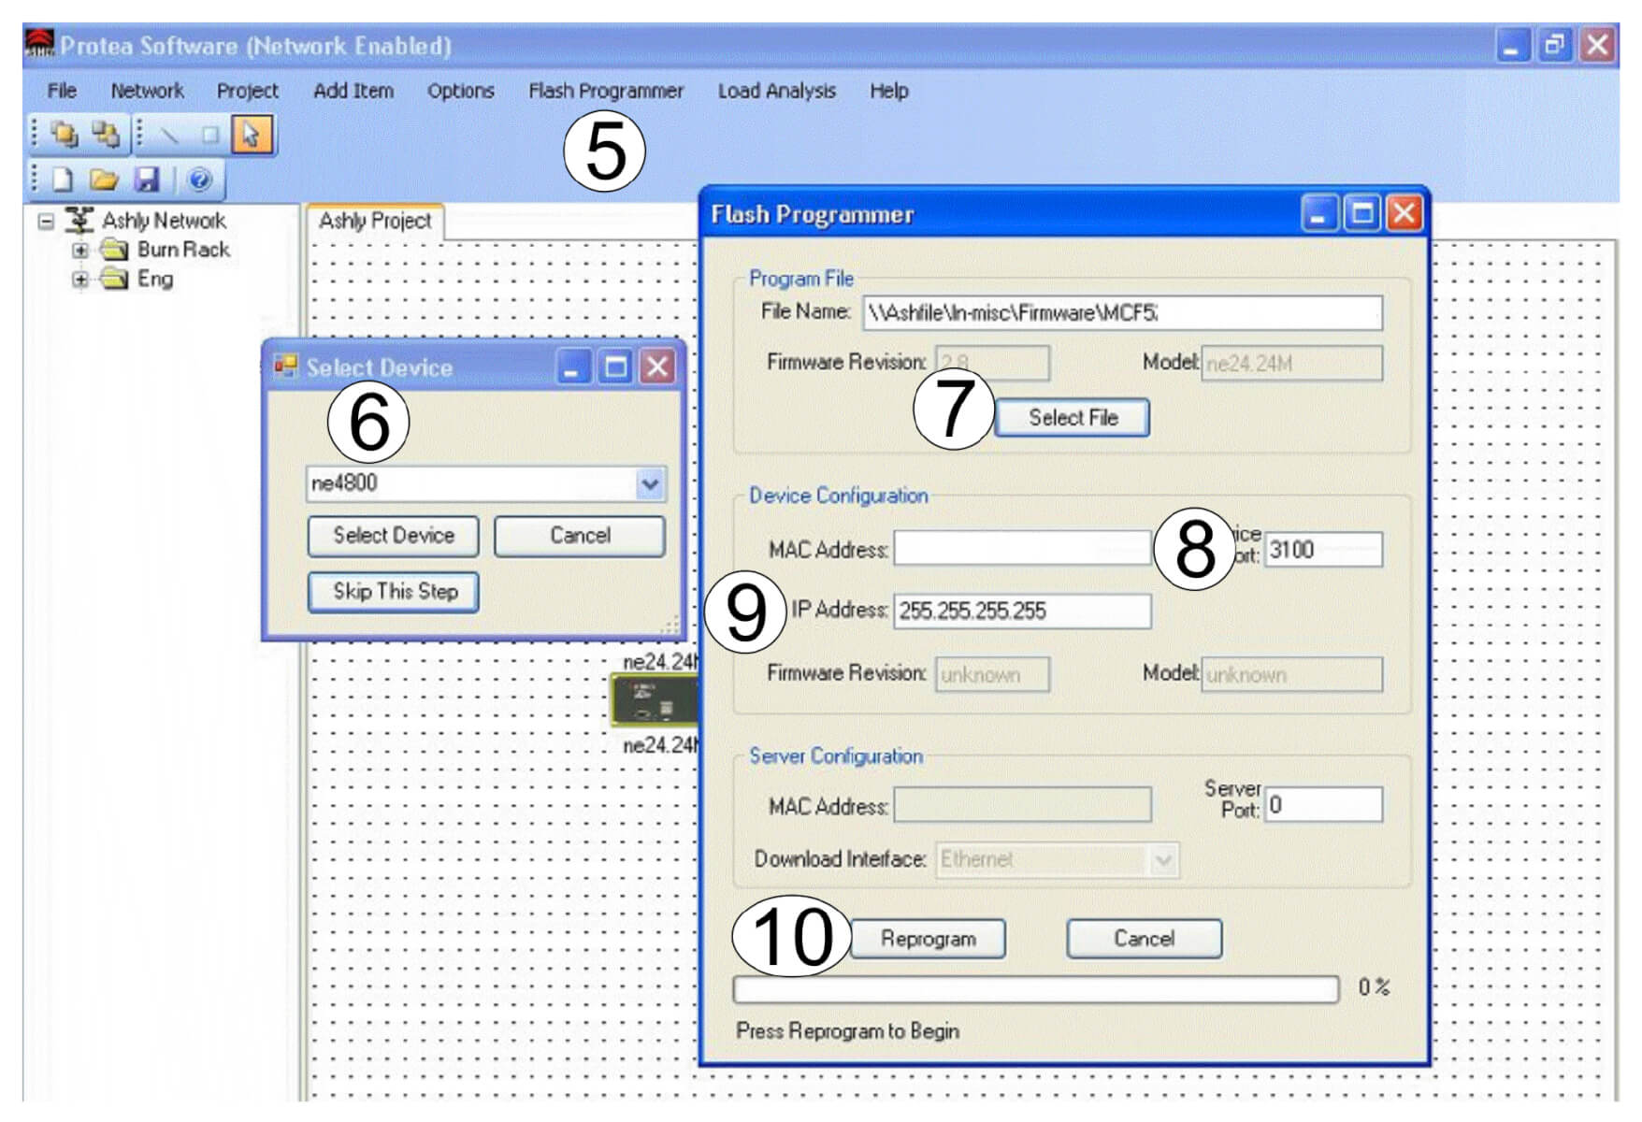Select the line drawing tool
1642x1122 pixels.
coord(169,135)
